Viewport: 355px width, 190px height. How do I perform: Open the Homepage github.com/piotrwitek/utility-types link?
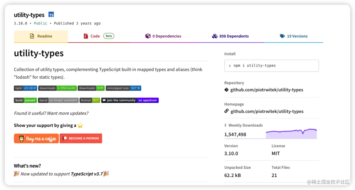pyautogui.click(x=267, y=111)
